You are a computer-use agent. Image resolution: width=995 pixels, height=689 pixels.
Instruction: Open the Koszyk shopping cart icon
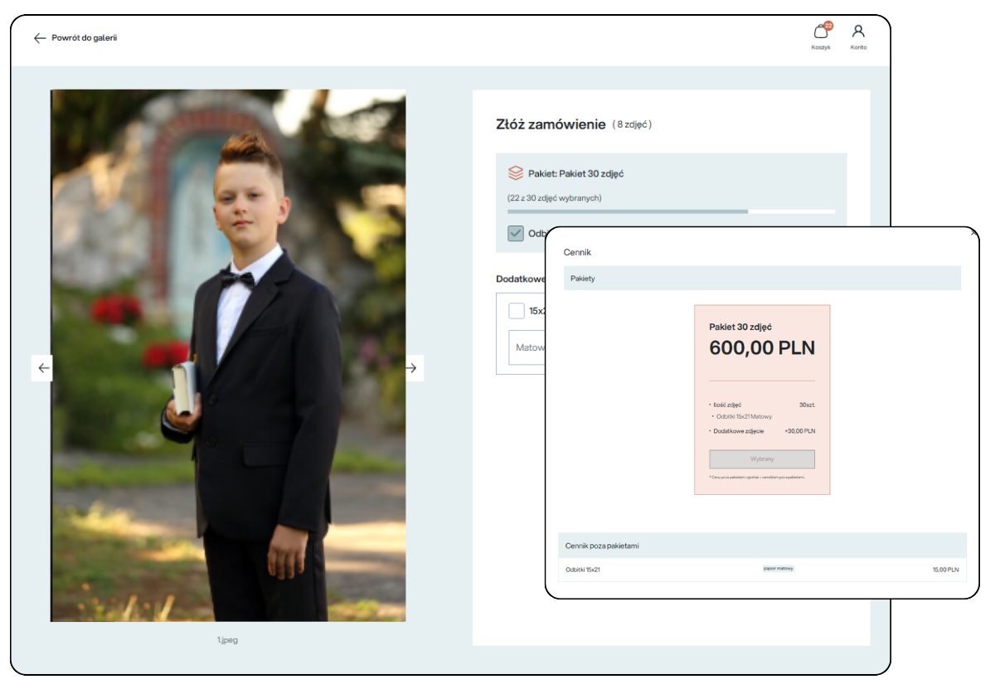(x=820, y=33)
